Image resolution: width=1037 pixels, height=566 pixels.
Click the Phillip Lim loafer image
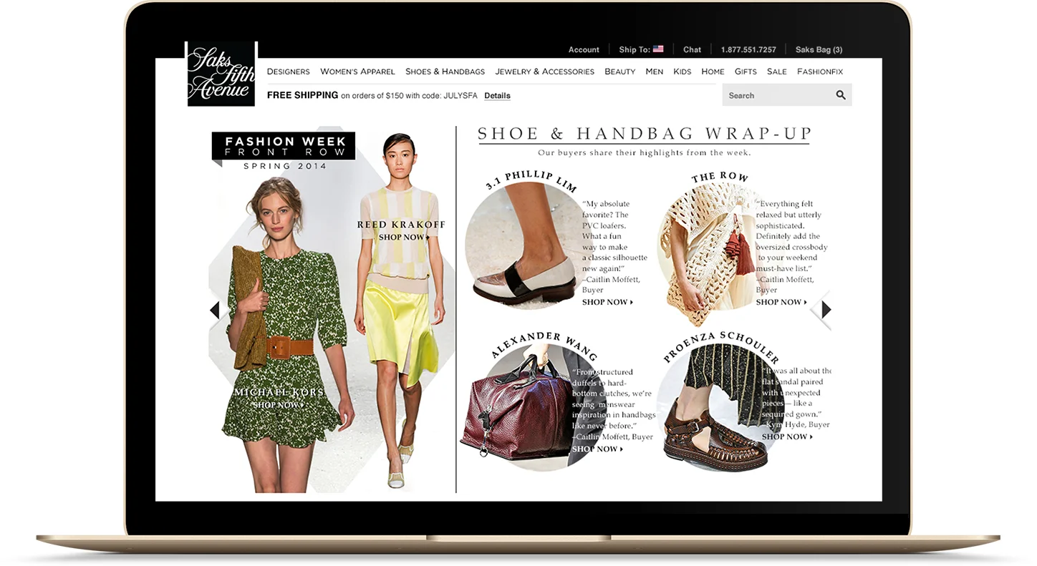[523, 247]
